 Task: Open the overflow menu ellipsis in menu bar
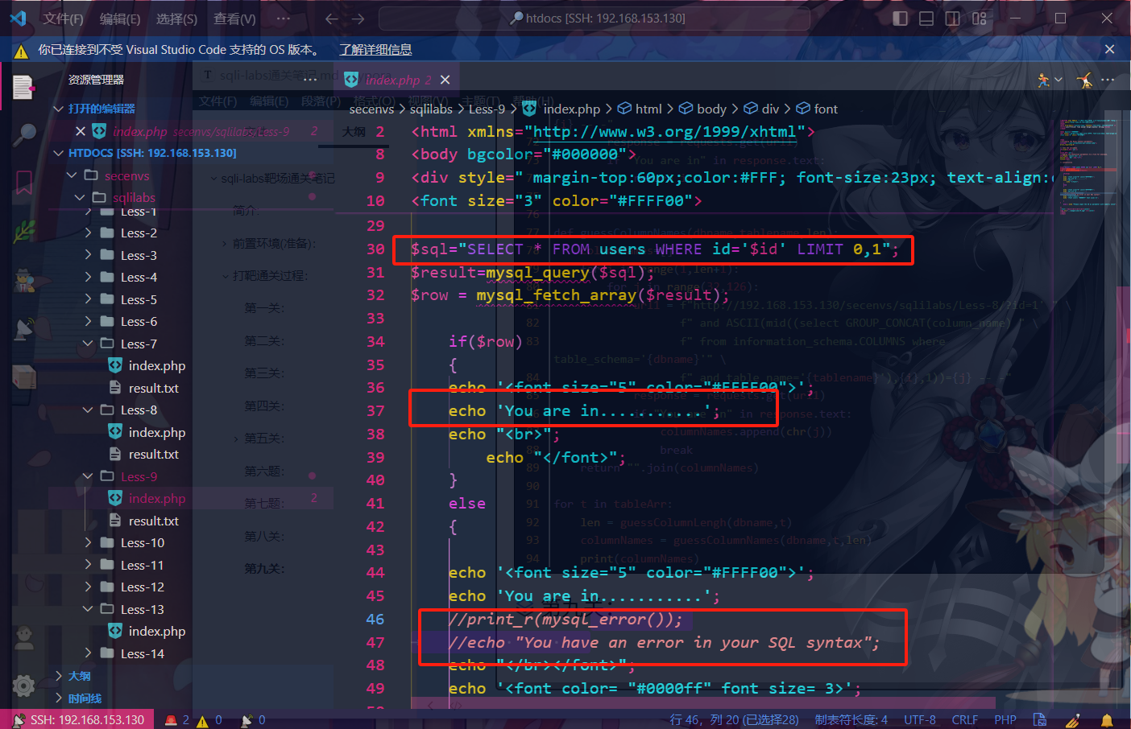(283, 19)
